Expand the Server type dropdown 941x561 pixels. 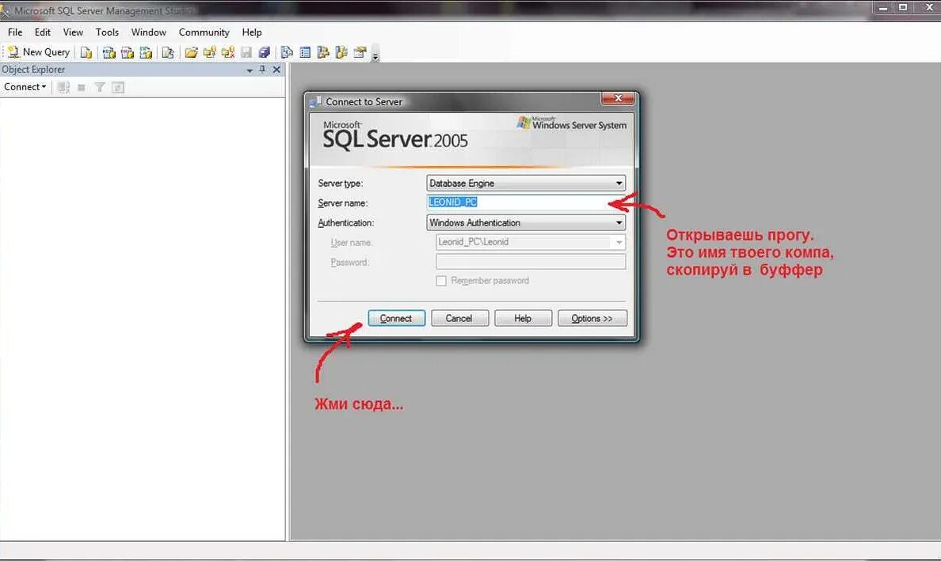click(x=619, y=184)
